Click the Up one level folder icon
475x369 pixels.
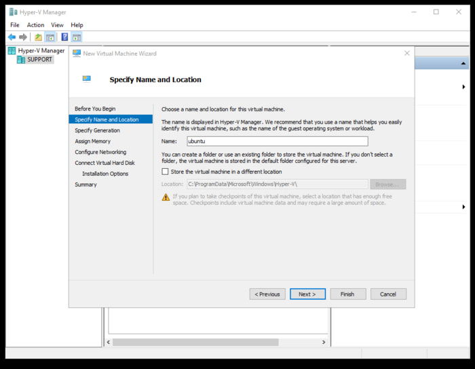38,37
